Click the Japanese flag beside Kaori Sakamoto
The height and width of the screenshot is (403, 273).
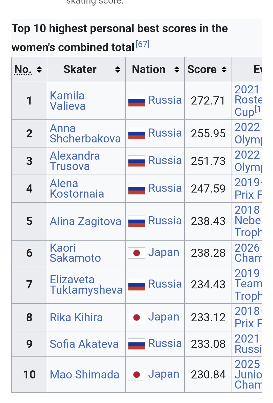pyautogui.click(x=136, y=253)
